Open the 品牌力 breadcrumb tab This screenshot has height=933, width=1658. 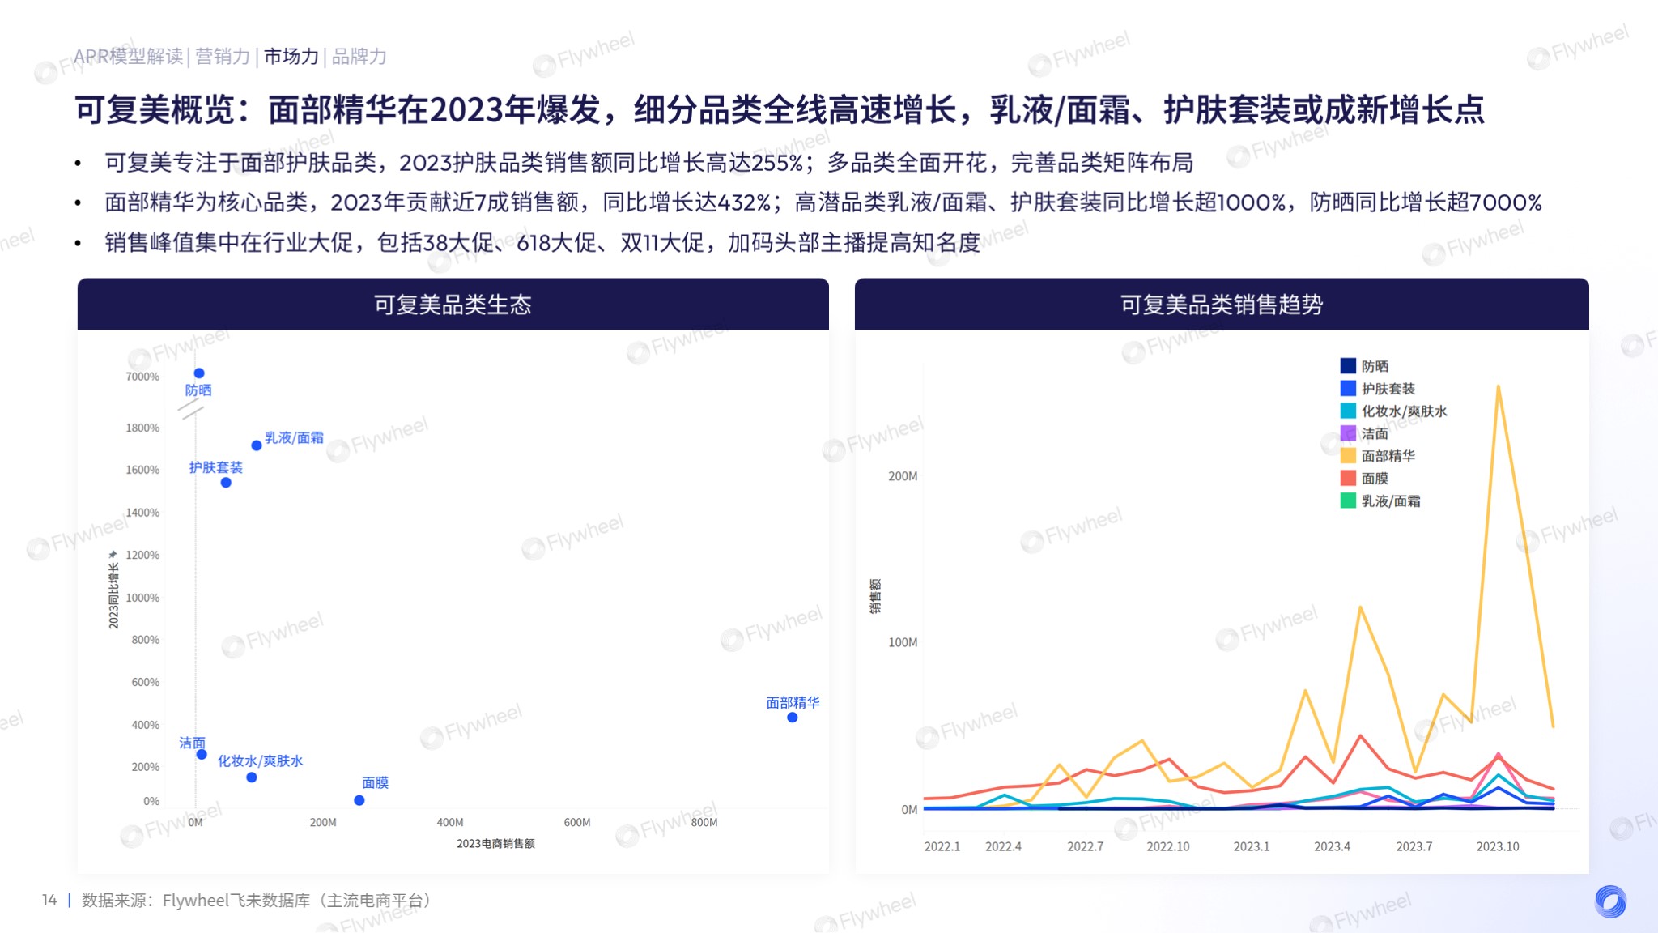tap(359, 57)
